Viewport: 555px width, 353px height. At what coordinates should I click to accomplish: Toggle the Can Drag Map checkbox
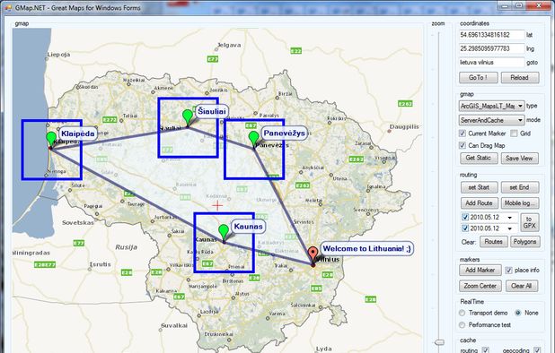462,145
